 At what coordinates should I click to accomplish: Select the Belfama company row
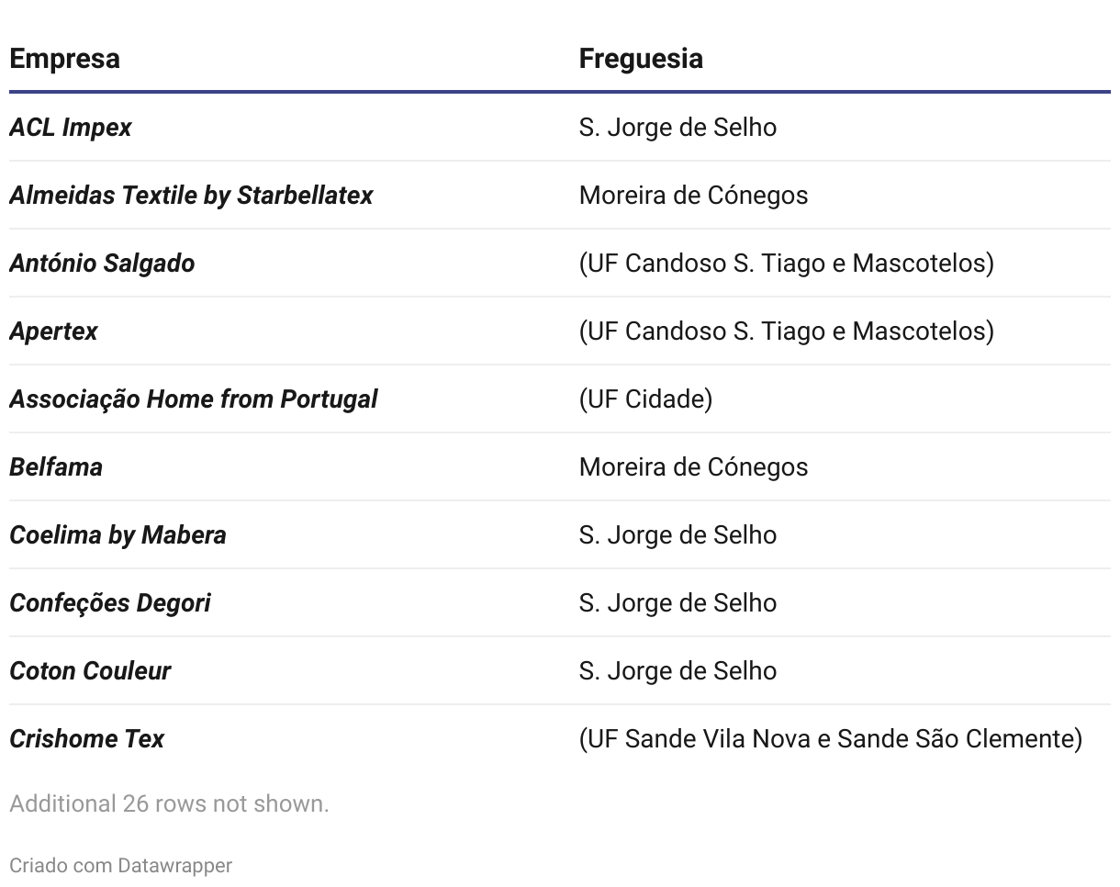coord(560,466)
